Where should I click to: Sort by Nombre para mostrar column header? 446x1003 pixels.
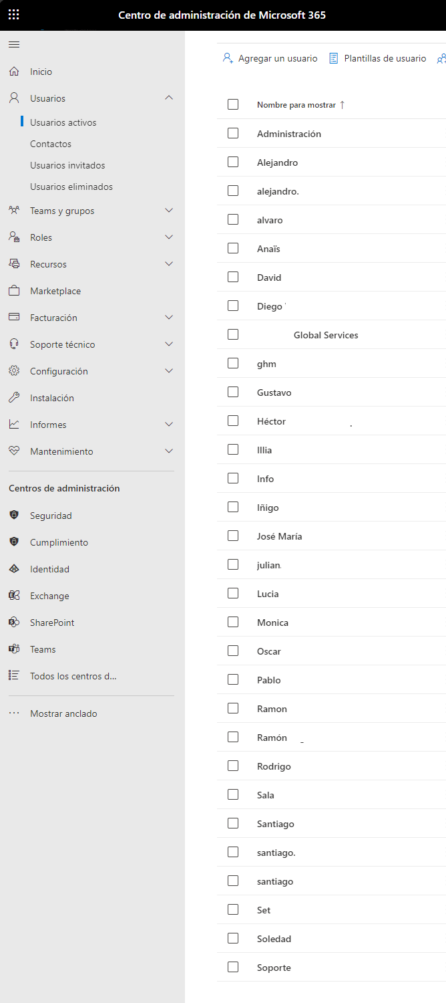coord(296,105)
